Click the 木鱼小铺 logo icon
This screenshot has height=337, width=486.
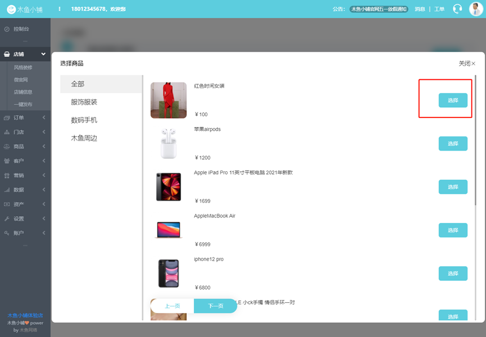tap(11, 10)
